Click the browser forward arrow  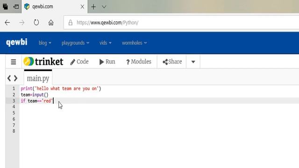tap(22, 23)
